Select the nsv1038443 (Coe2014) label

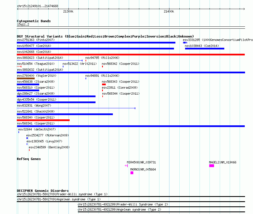[202, 46]
